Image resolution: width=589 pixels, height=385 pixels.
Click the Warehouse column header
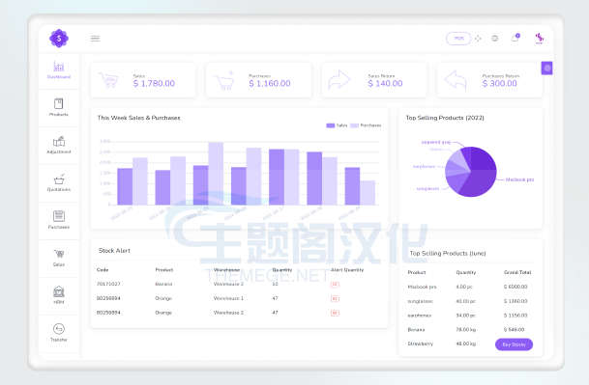pos(226,269)
